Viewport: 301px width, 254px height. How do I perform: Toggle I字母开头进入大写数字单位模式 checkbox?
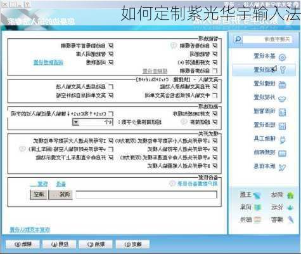coord(111,141)
